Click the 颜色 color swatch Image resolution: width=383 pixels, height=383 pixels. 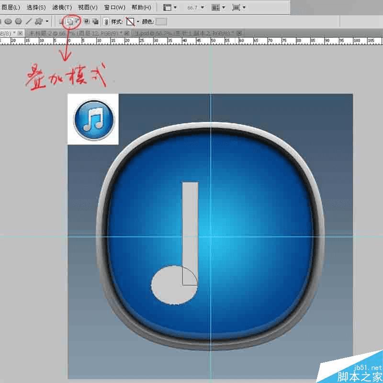161,22
